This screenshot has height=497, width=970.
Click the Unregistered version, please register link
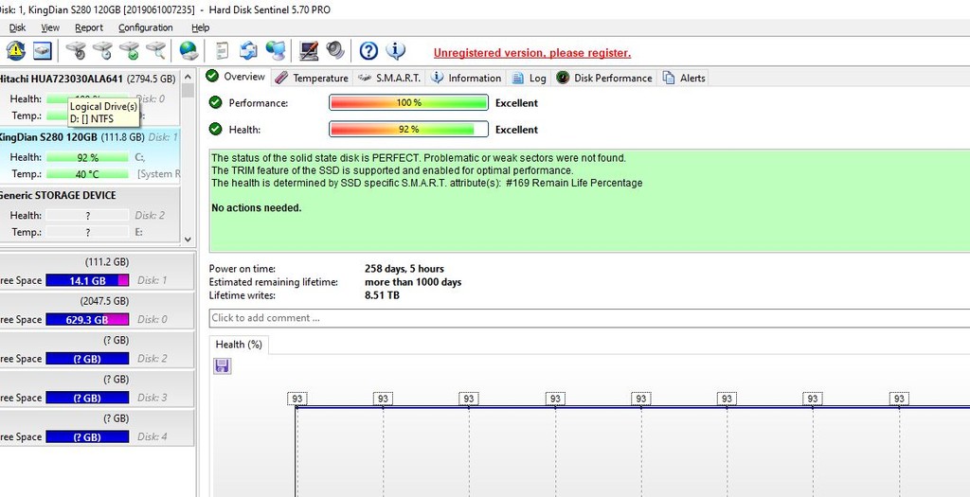pos(532,53)
